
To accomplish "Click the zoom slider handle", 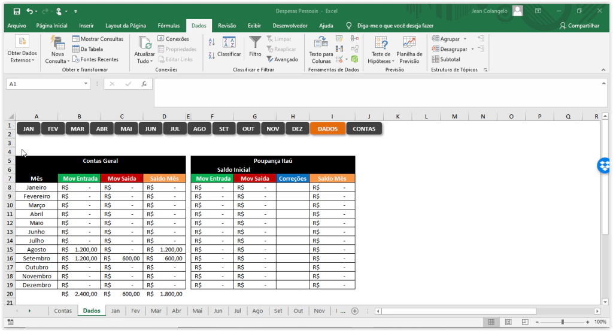I will [563, 322].
